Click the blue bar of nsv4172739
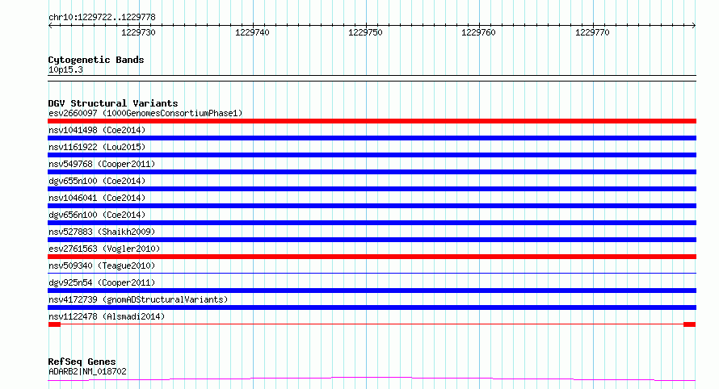The height and width of the screenshot is (389, 719). click(372, 307)
